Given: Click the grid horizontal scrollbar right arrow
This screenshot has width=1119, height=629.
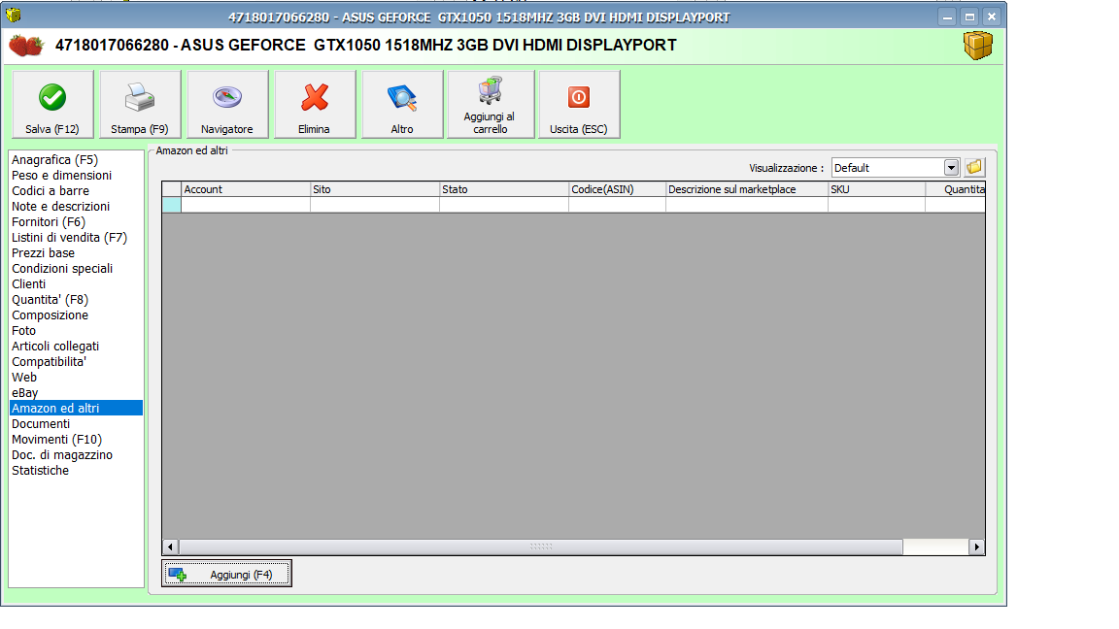Looking at the screenshot, I should [x=977, y=547].
